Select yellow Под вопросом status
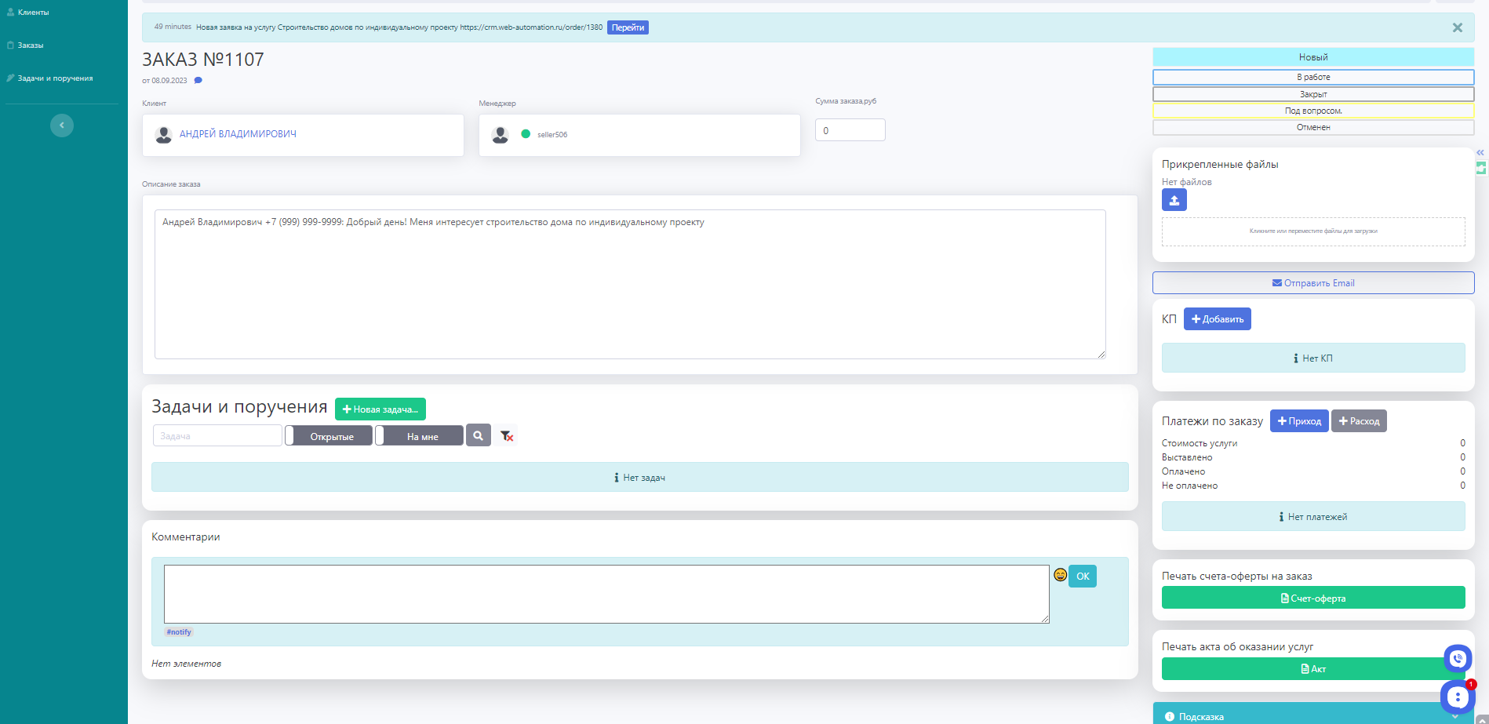Screen dimensions: 1489x724 click(x=1312, y=111)
